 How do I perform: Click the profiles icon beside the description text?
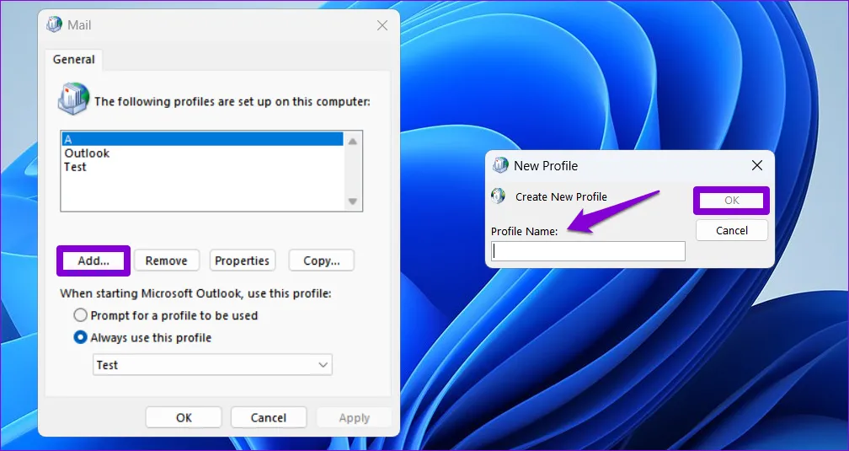coord(72,99)
